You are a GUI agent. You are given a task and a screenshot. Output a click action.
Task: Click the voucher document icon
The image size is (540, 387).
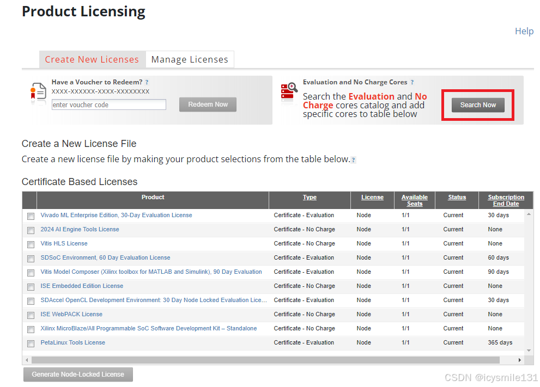tap(38, 91)
